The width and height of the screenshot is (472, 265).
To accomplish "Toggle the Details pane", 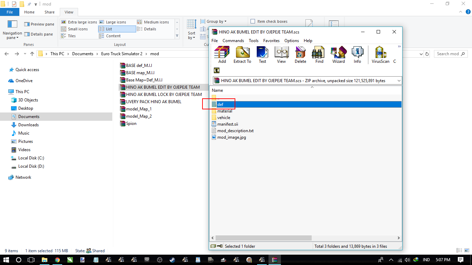I will tap(39, 34).
